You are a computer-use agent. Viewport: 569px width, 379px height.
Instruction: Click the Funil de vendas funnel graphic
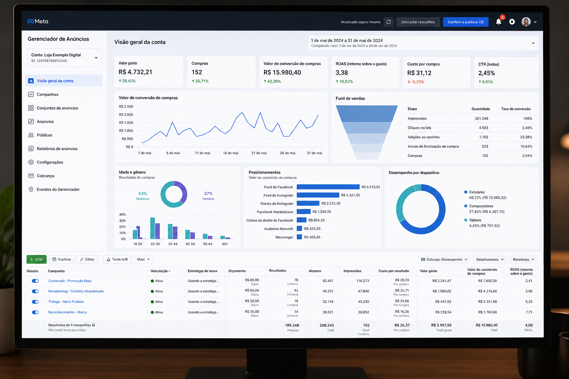366,132
